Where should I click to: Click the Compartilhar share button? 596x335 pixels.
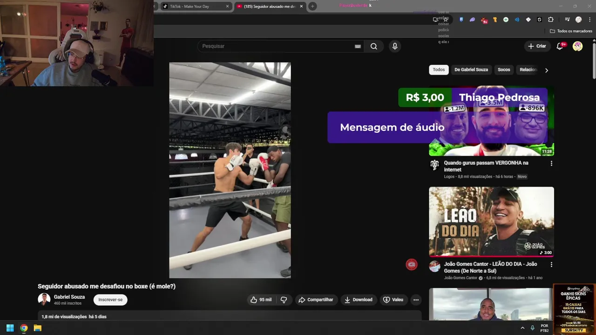(316, 300)
